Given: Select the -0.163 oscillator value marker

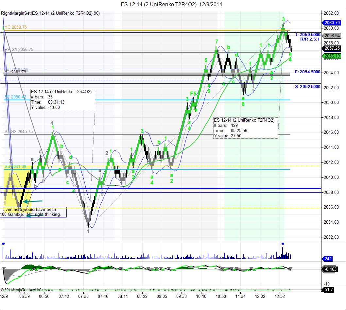Looking at the screenshot, I should point(330,269).
